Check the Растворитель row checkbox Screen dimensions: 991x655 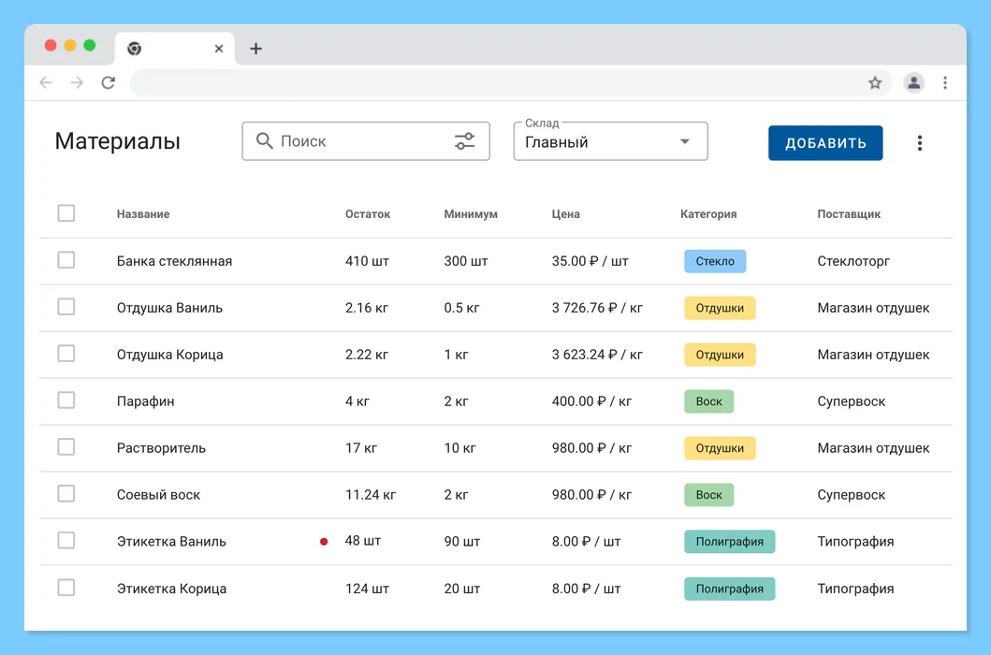point(66,447)
